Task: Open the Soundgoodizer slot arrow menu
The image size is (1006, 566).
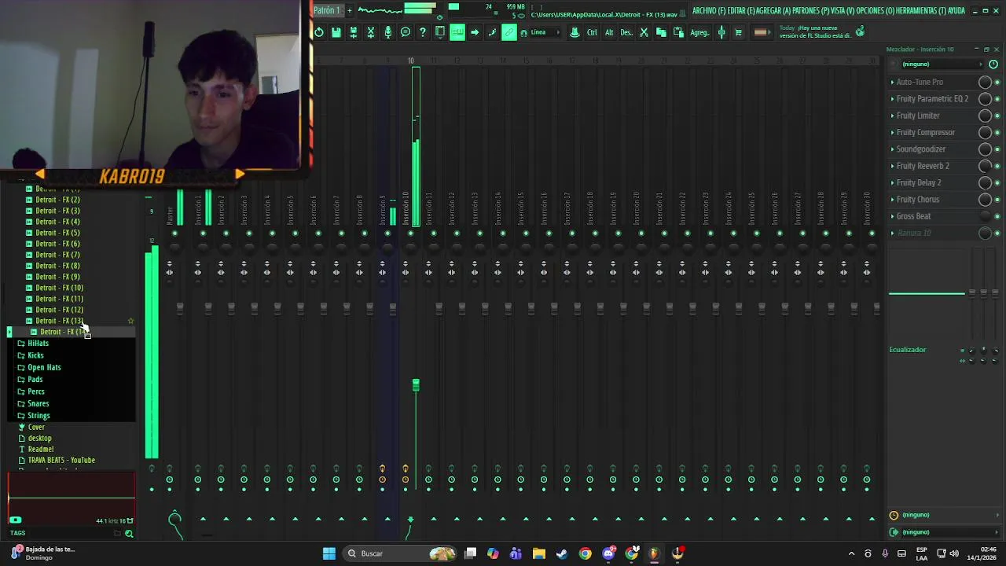Action: tap(893, 149)
